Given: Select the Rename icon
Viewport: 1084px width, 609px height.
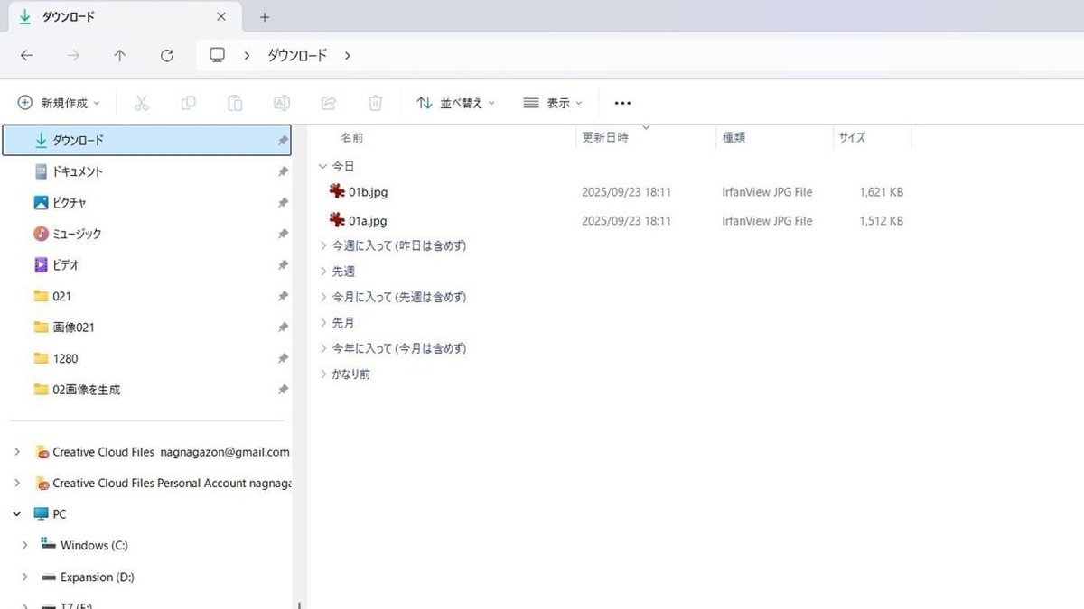Looking at the screenshot, I should (282, 102).
